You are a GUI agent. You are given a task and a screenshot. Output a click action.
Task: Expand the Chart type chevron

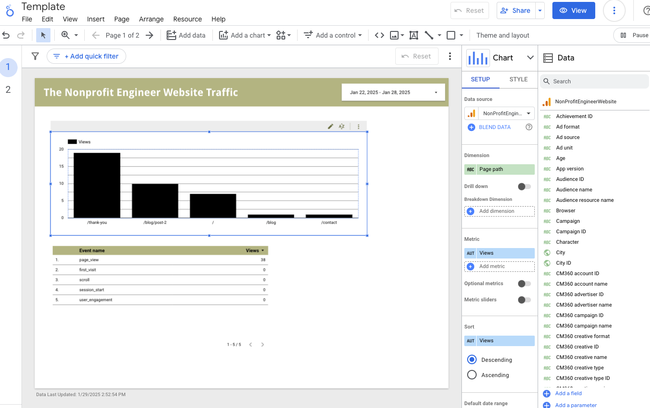coord(530,58)
